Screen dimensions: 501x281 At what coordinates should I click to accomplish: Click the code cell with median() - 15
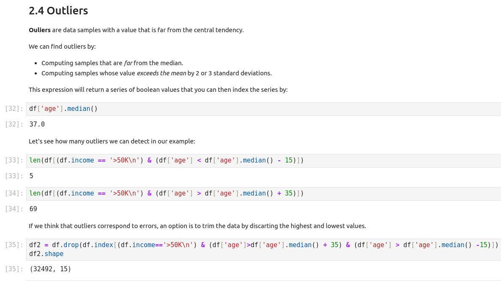166,160
